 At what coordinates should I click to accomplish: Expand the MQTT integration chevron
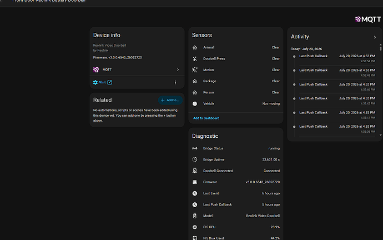[x=178, y=69]
